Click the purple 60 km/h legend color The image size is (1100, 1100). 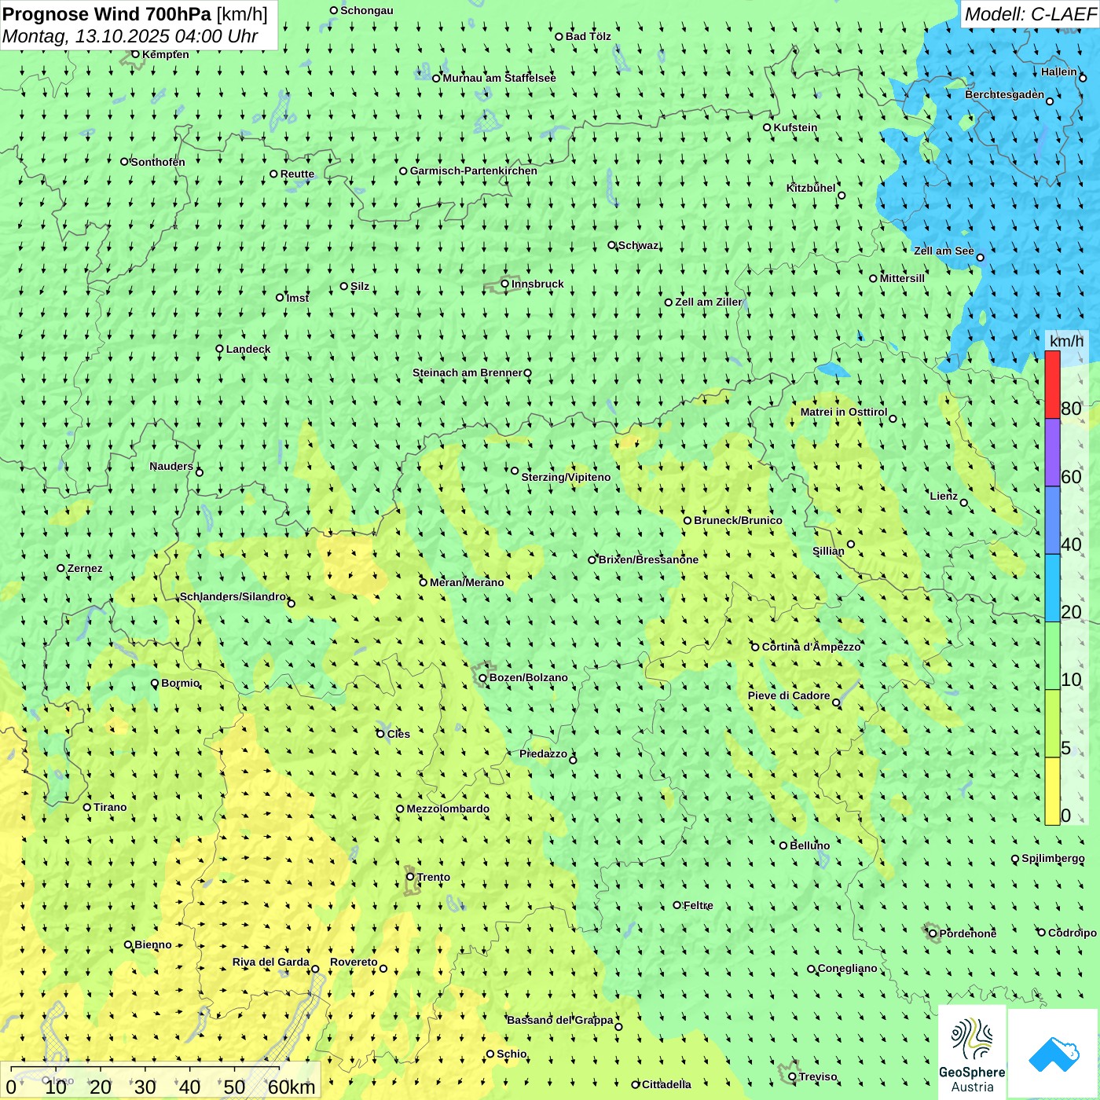click(1052, 453)
